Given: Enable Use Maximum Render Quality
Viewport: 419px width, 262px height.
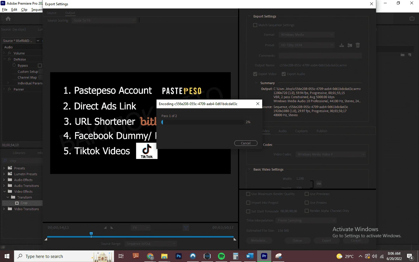Looking at the screenshot, I should (248, 194).
